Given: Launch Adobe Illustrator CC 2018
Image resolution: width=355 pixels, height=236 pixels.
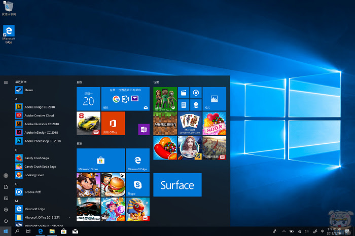Looking at the screenshot, I should (x=43, y=124).
